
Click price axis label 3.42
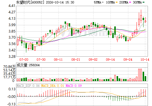point(12,50)
